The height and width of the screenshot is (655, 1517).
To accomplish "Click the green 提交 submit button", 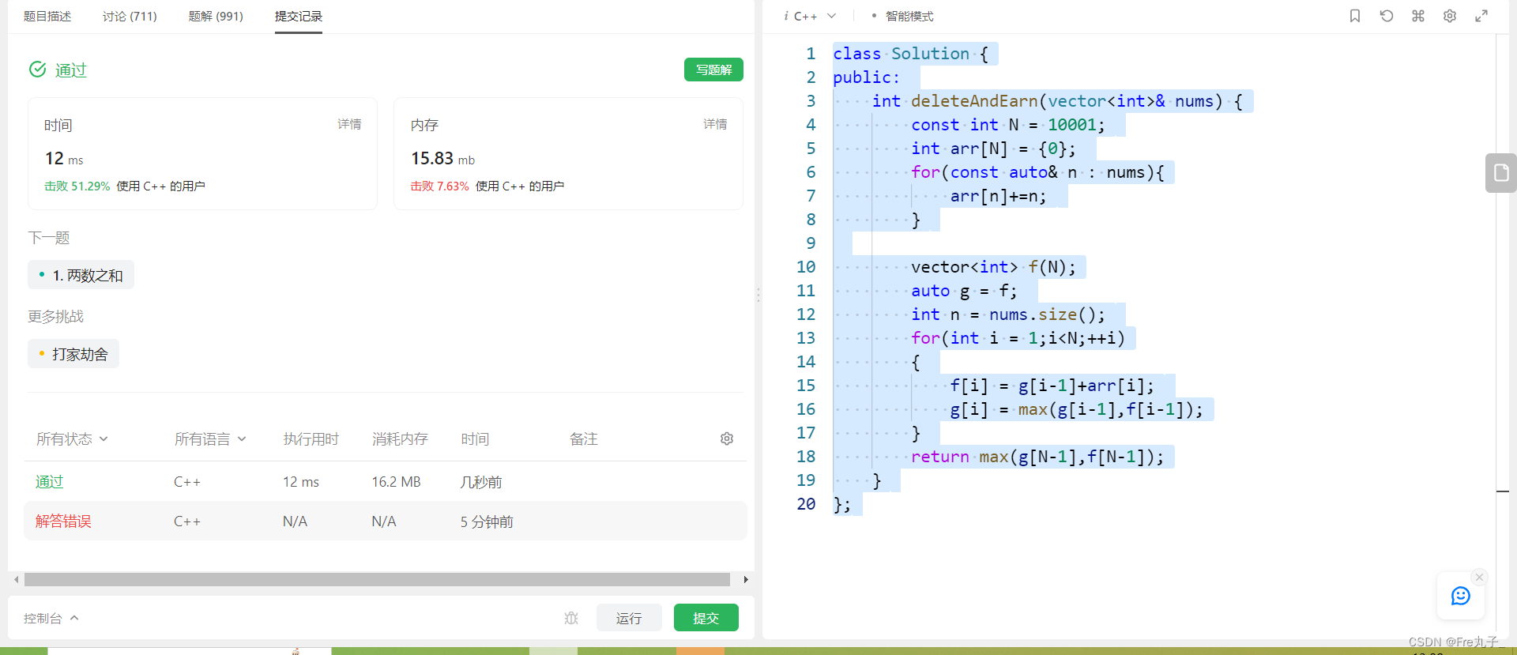I will [x=706, y=618].
